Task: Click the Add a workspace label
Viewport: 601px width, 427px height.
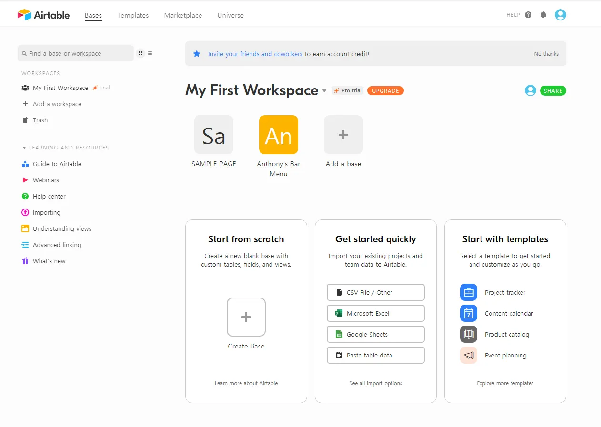Action: 57,104
